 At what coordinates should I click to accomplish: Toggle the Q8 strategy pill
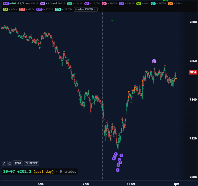point(170,3)
